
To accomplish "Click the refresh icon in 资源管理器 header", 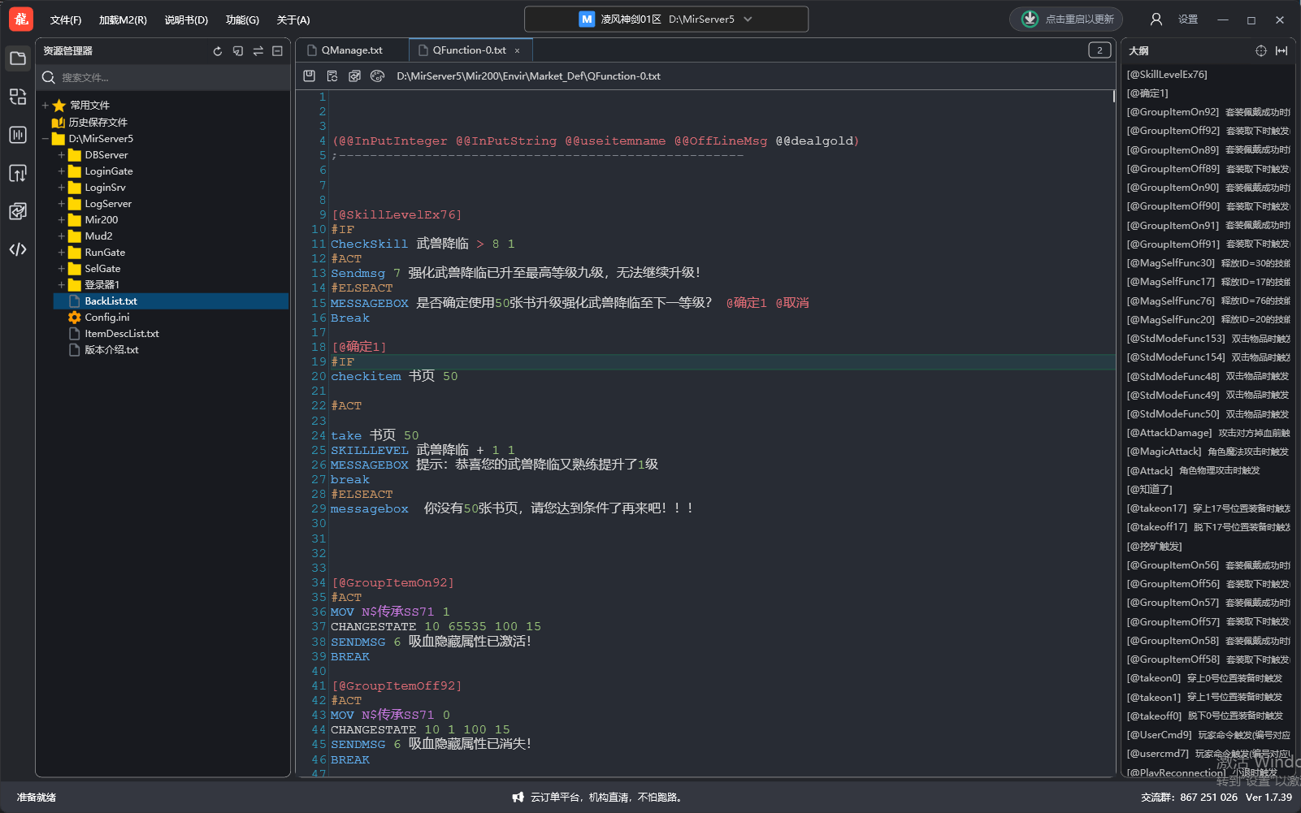I will [218, 51].
